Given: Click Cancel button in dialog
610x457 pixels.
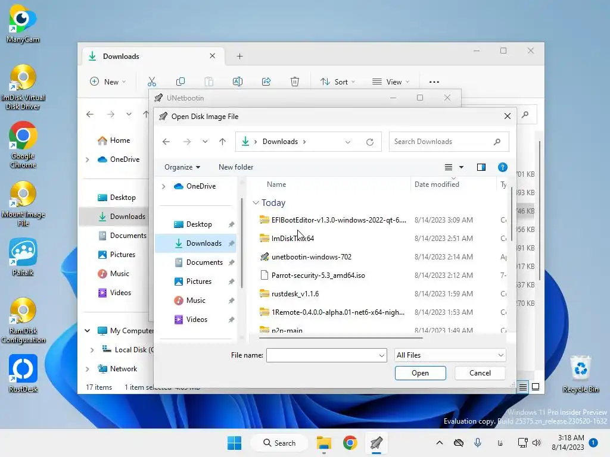Looking at the screenshot, I should click(480, 373).
